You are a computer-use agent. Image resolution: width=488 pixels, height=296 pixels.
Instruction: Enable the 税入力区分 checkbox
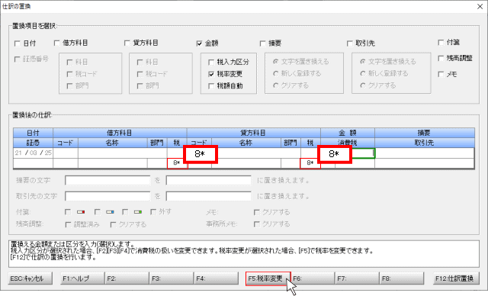[x=211, y=63]
